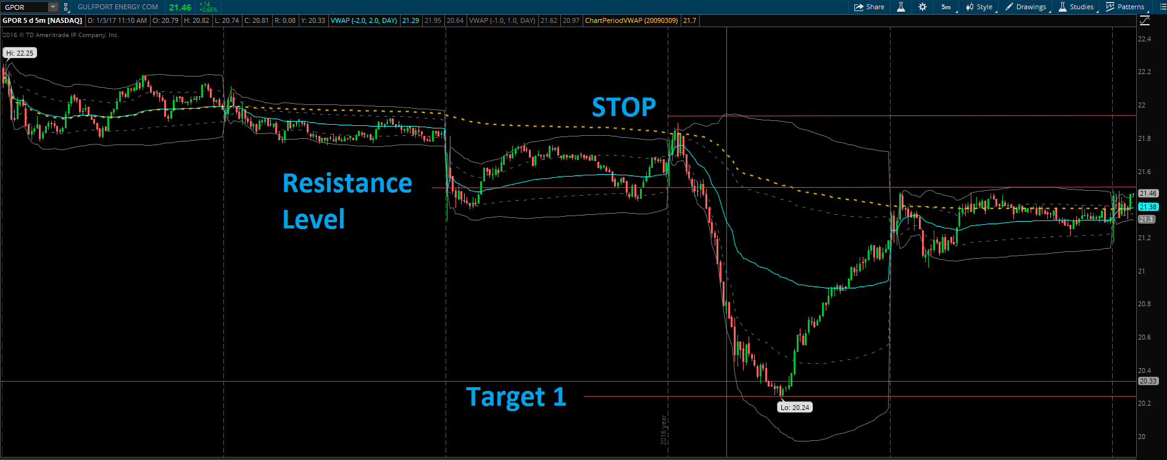Select the Resistance Level text annotation
Image resolution: width=1167 pixels, height=460 pixels.
347,201
